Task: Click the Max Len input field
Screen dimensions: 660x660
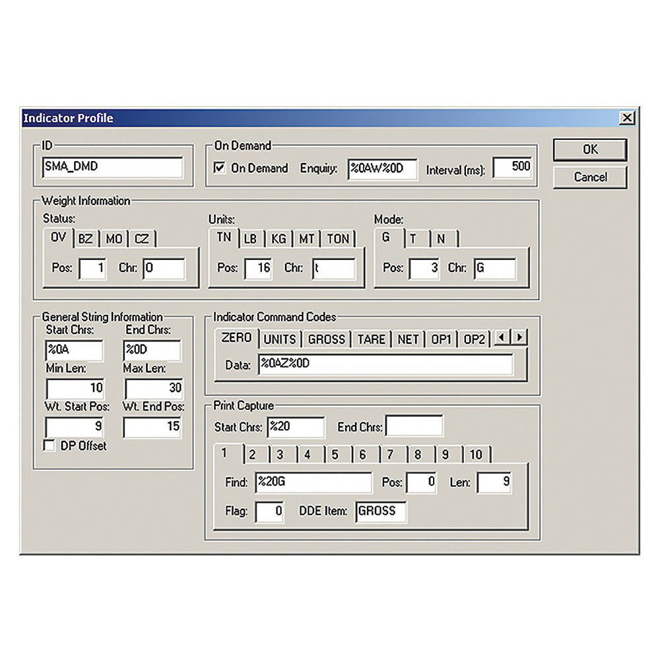Action: (152, 388)
